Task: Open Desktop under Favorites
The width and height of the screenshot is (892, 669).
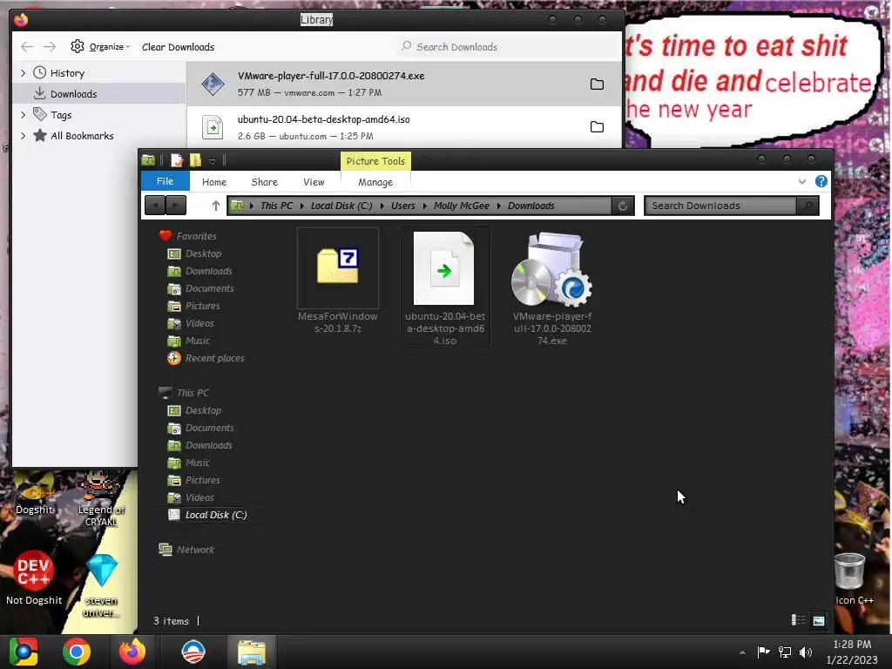Action: [194, 253]
